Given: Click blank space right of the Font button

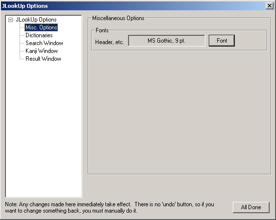Looking at the screenshot, I should click(x=251, y=41).
